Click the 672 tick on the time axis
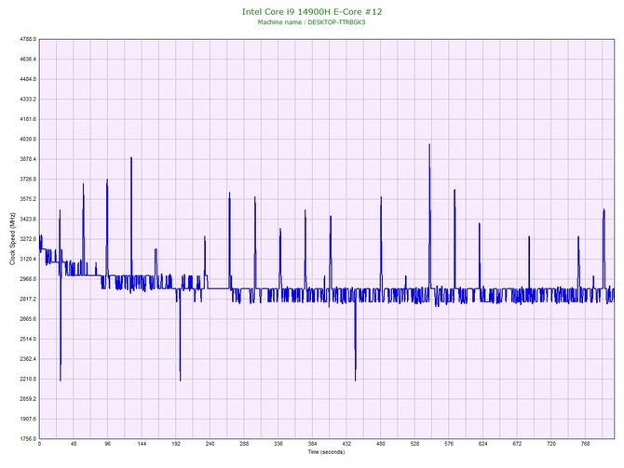Viewport: 624px width, 468px height. [517, 444]
